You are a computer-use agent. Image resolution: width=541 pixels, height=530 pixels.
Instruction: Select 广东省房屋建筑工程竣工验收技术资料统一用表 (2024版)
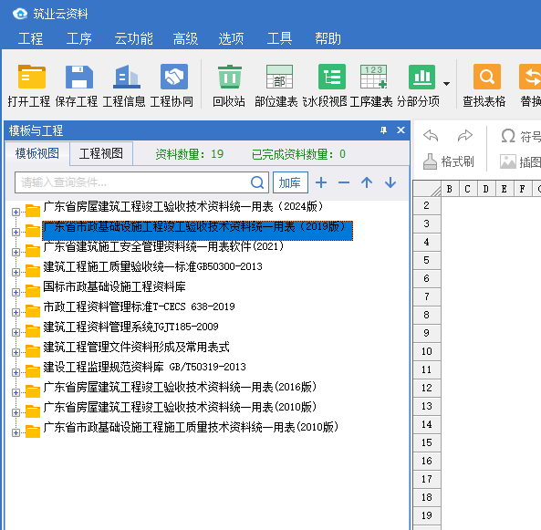pos(183,207)
